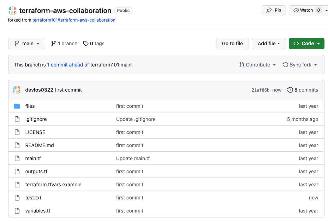The height and width of the screenshot is (221, 328).
Task: Click the tag icon next to 0 tags
Action: (86, 43)
